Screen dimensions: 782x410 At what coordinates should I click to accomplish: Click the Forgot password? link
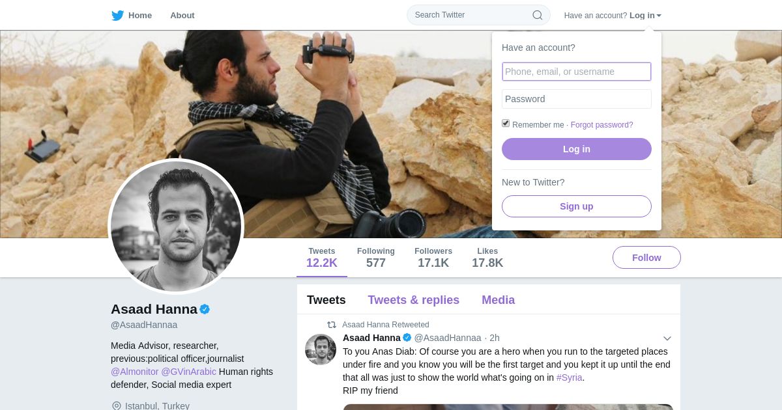point(601,125)
